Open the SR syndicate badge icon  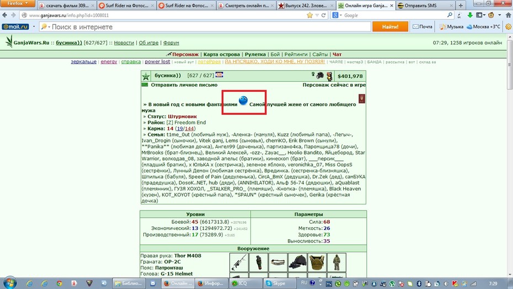click(219, 75)
